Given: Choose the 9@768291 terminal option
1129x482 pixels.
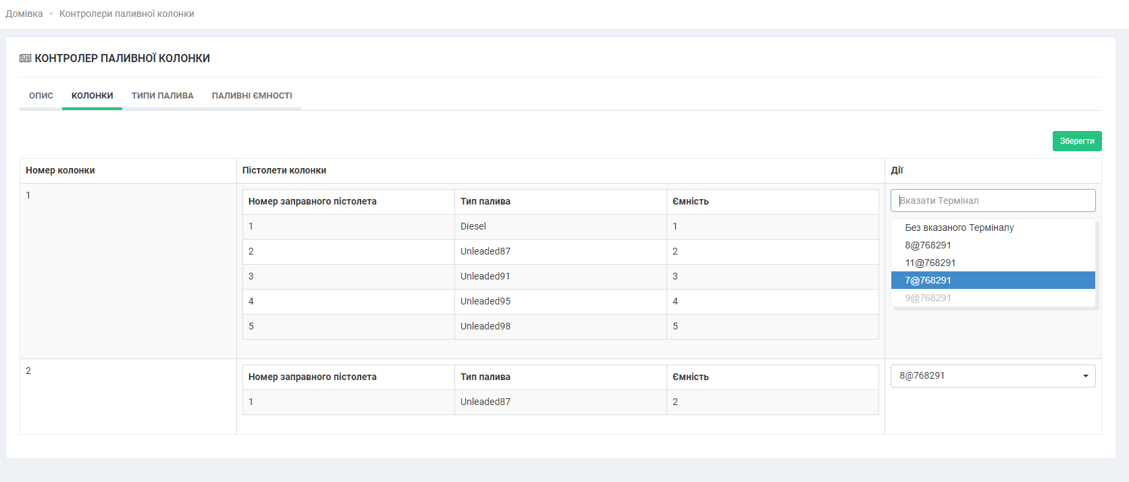Looking at the screenshot, I should (928, 298).
